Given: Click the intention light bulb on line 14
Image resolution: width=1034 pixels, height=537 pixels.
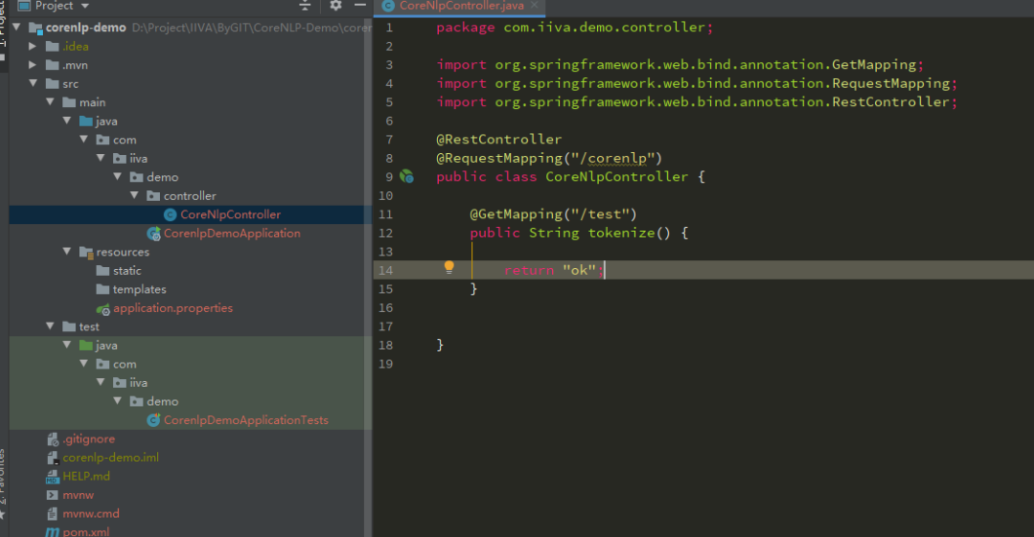Looking at the screenshot, I should click(449, 267).
